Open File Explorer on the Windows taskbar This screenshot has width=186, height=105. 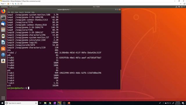tap(45, 103)
